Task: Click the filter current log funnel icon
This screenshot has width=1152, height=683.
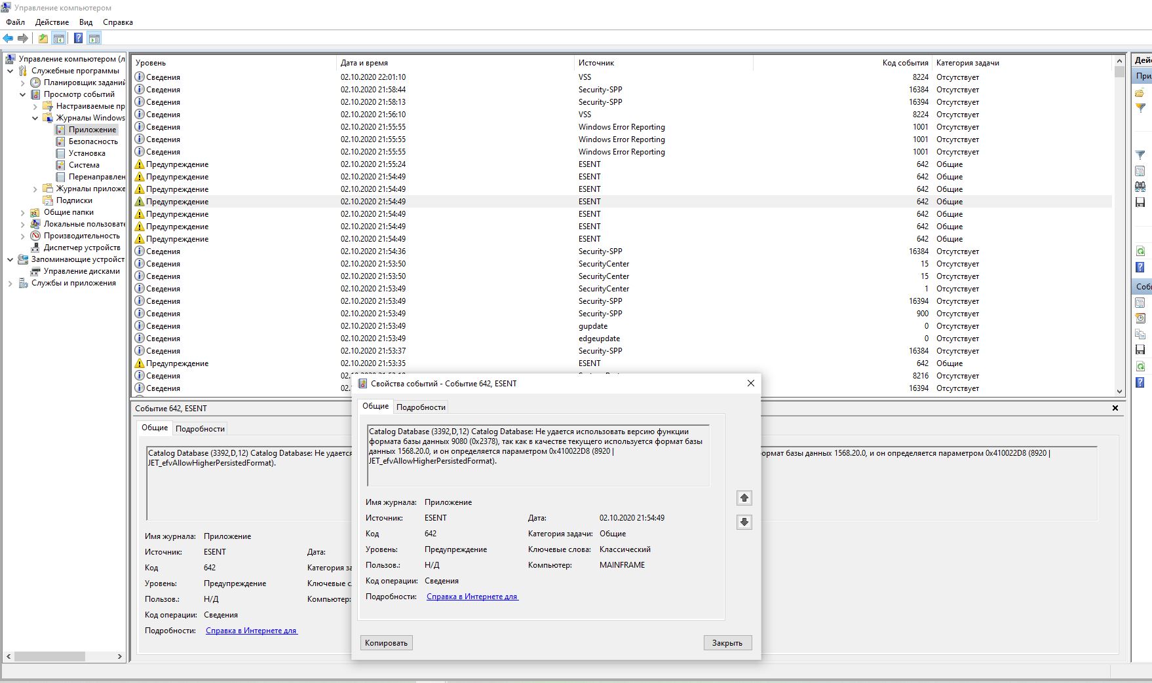Action: point(1140,155)
